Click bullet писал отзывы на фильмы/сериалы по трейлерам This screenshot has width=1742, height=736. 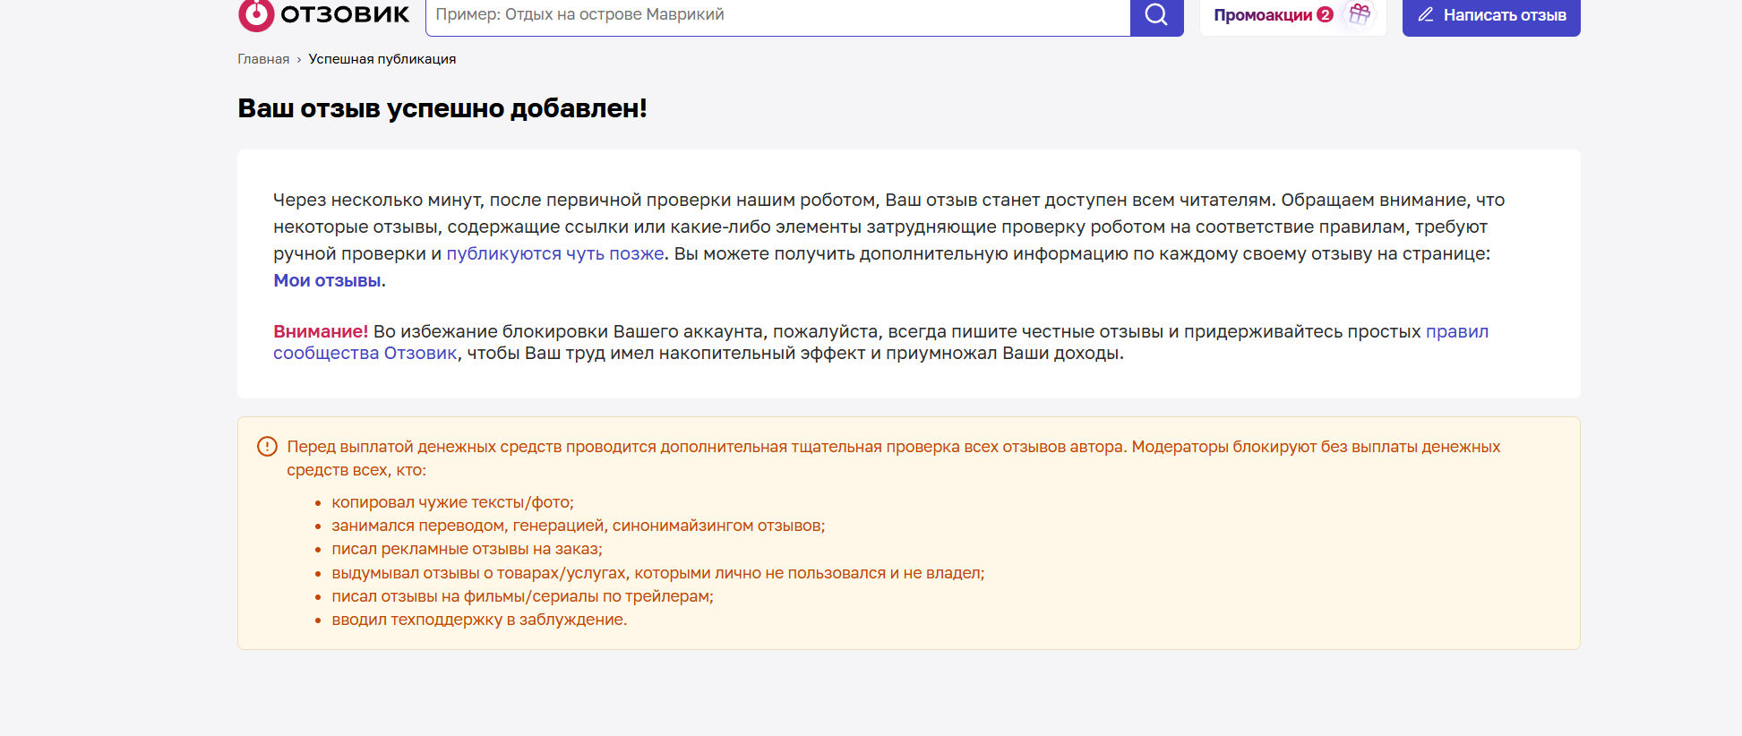(522, 596)
